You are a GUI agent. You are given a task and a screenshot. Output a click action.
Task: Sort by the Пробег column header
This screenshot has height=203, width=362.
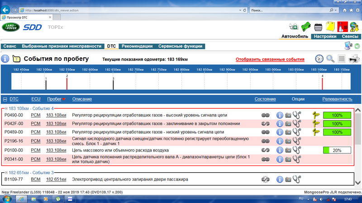tap(54, 99)
